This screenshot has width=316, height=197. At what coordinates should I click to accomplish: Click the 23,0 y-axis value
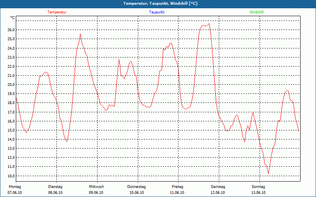tap(11, 57)
